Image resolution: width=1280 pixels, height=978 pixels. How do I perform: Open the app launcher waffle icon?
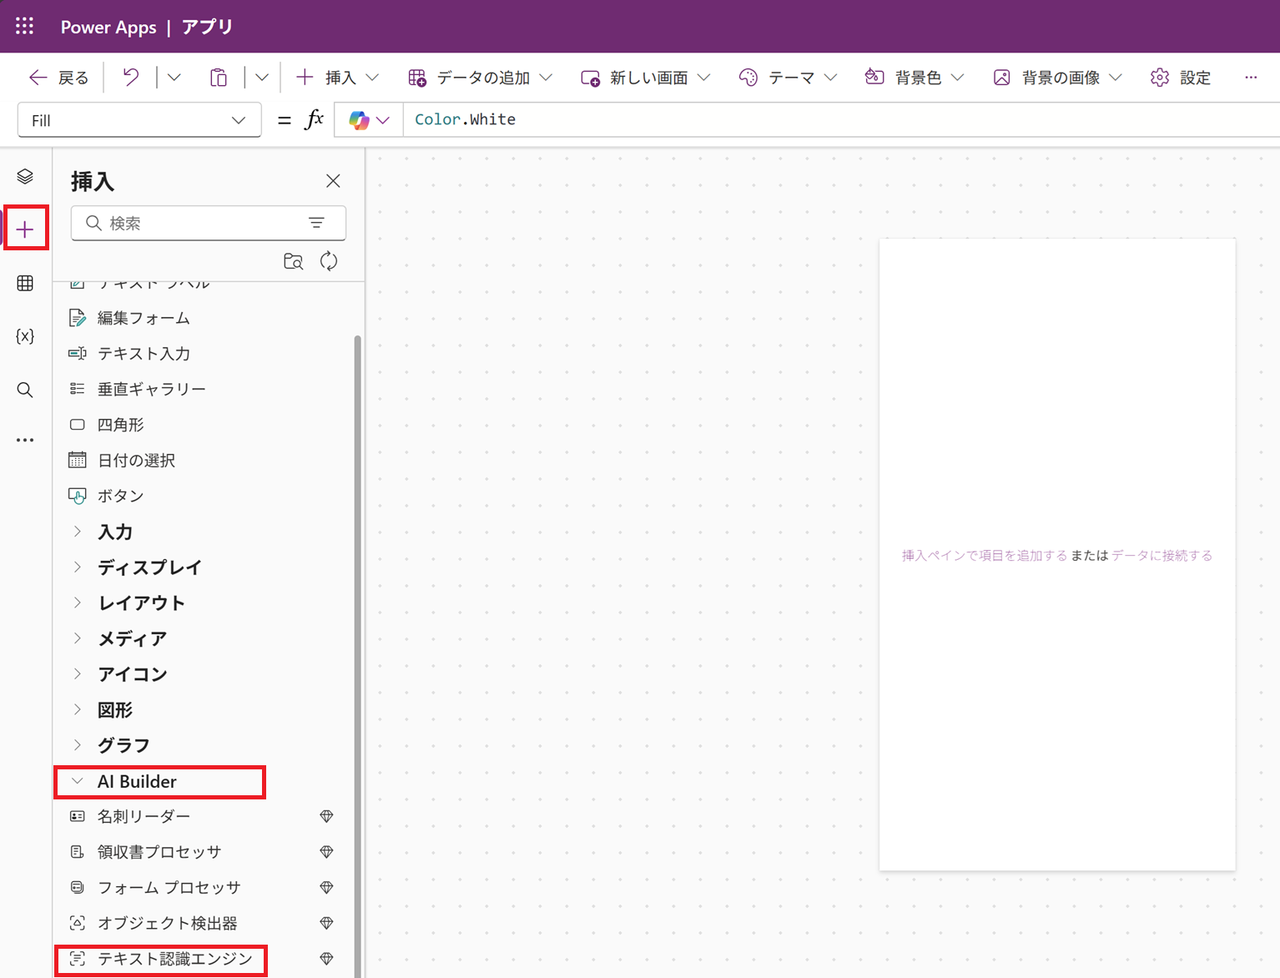coord(25,27)
